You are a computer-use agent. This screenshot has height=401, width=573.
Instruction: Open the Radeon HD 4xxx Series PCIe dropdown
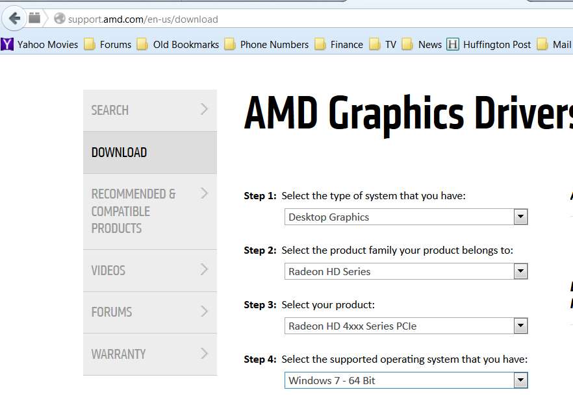click(x=406, y=326)
